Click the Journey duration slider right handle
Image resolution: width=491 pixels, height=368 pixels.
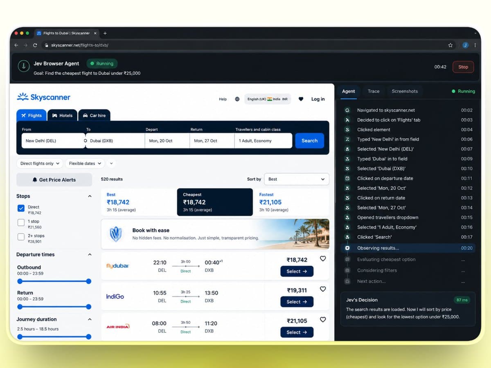[89, 337]
